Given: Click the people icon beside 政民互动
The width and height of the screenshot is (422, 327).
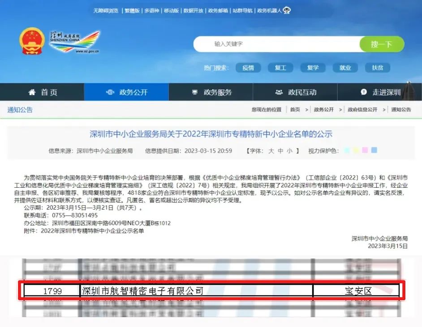Looking at the screenshot, I should pos(279,92).
